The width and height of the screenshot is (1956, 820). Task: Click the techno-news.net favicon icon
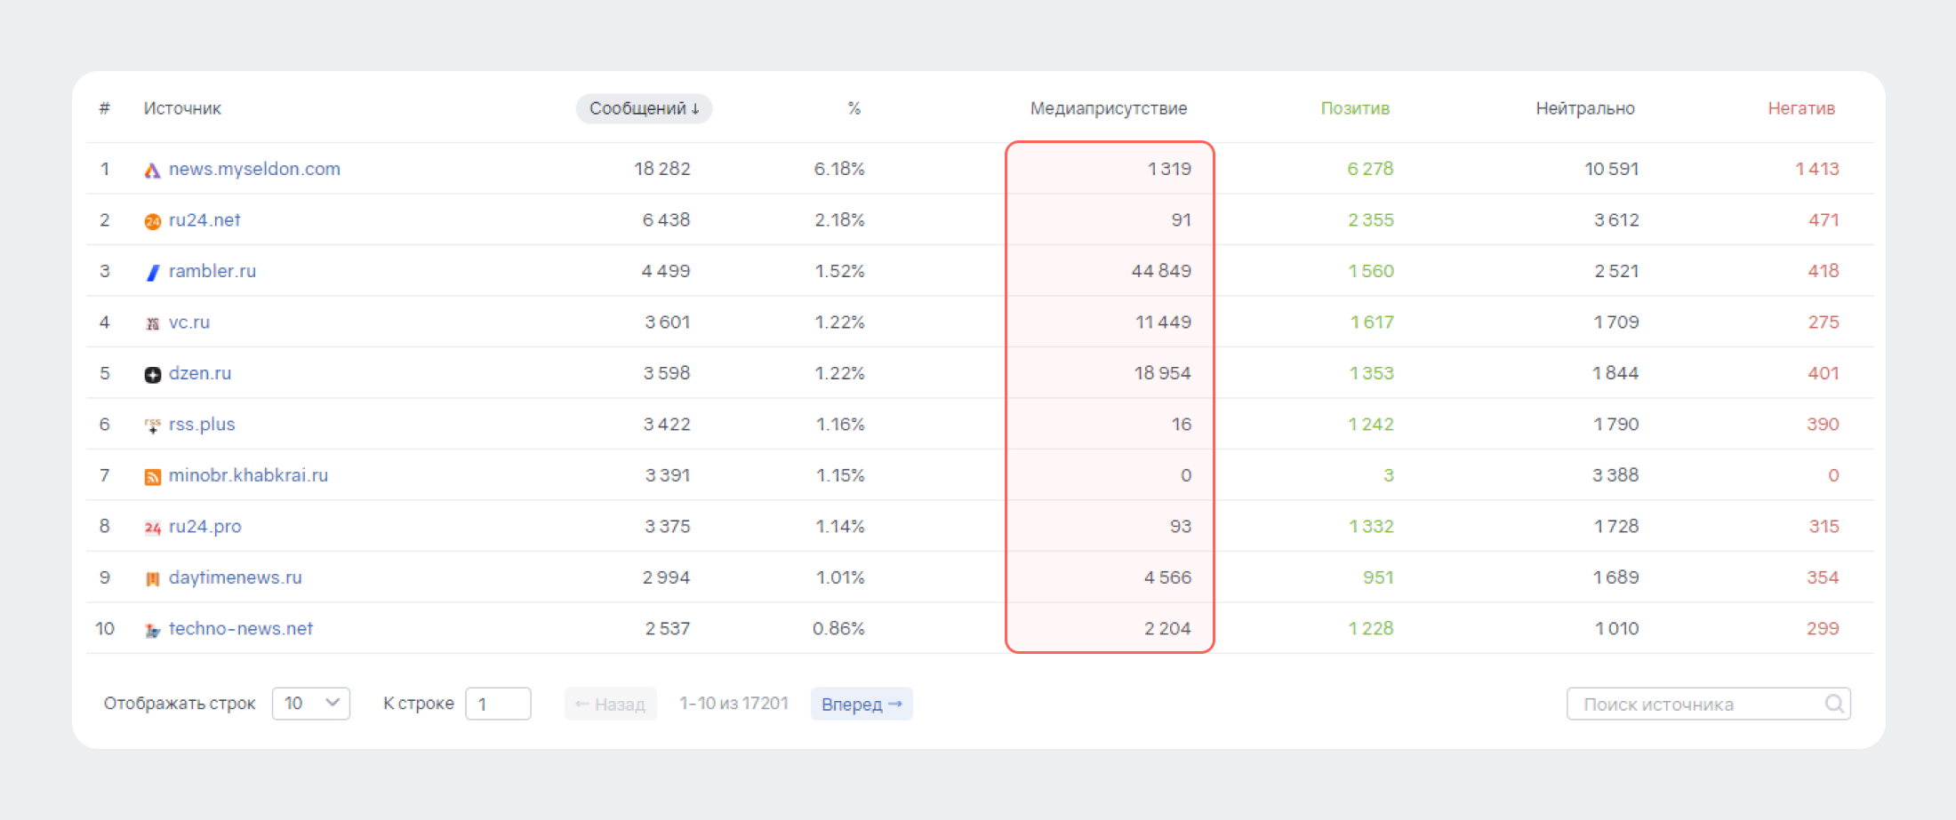click(153, 630)
